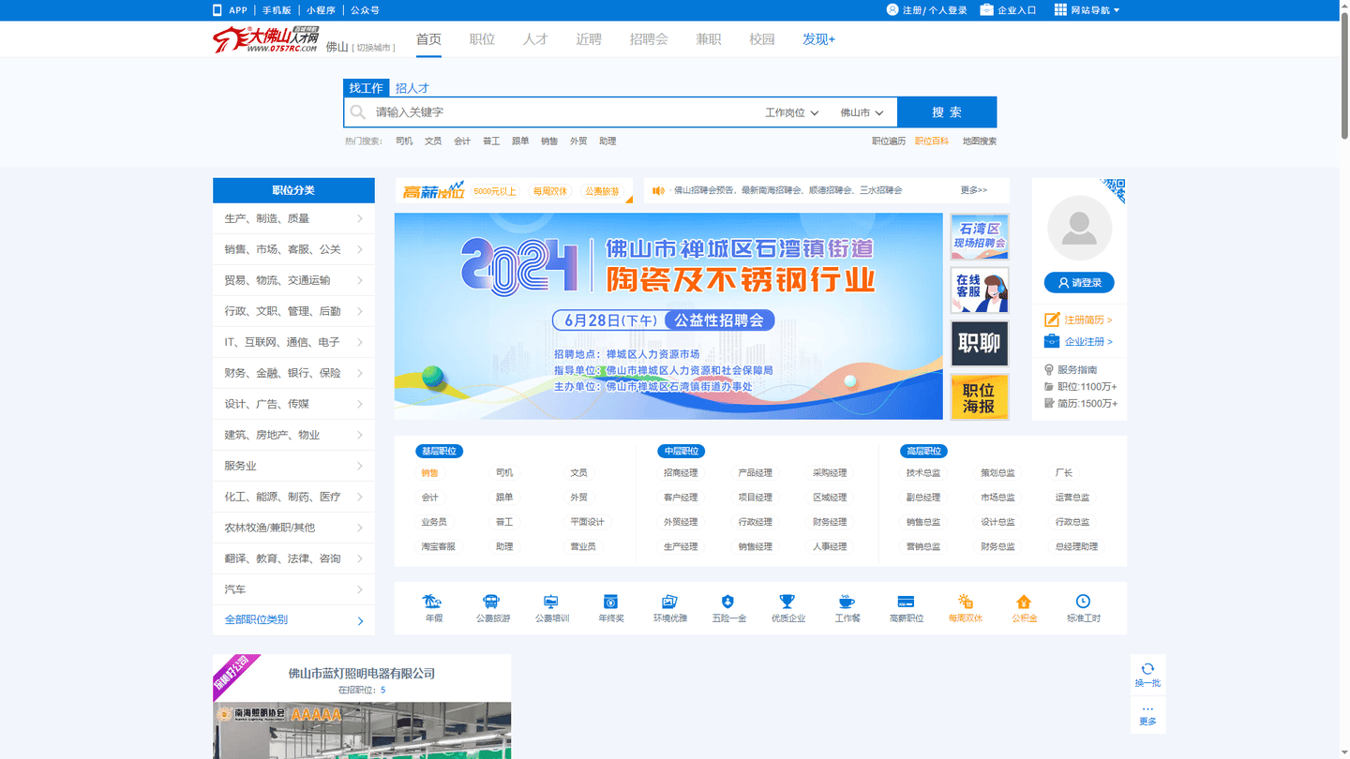The height and width of the screenshot is (759, 1350).
Task: Click the 搜 索 button
Action: 947,112
